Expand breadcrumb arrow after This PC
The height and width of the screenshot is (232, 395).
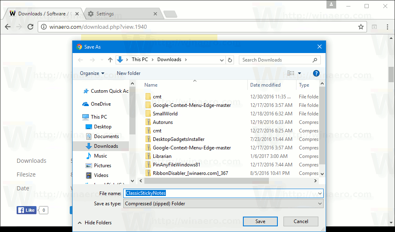tap(152, 60)
